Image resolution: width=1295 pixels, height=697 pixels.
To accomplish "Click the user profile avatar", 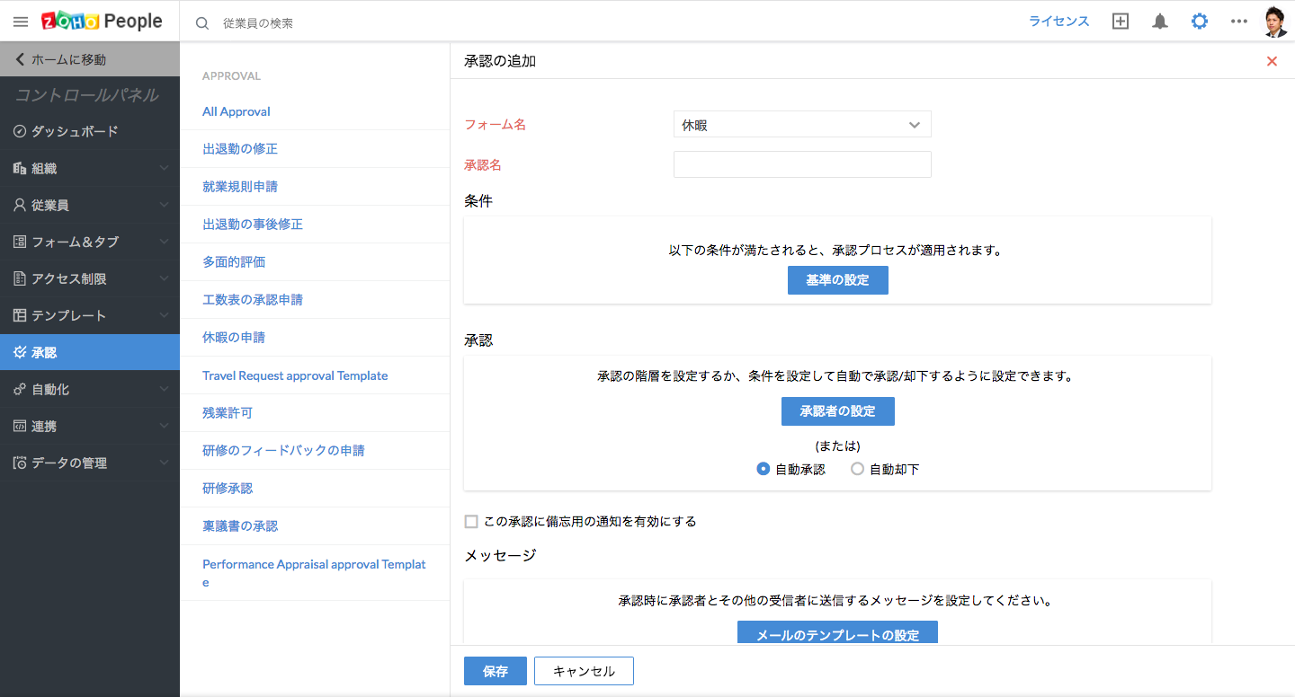I will pyautogui.click(x=1275, y=22).
